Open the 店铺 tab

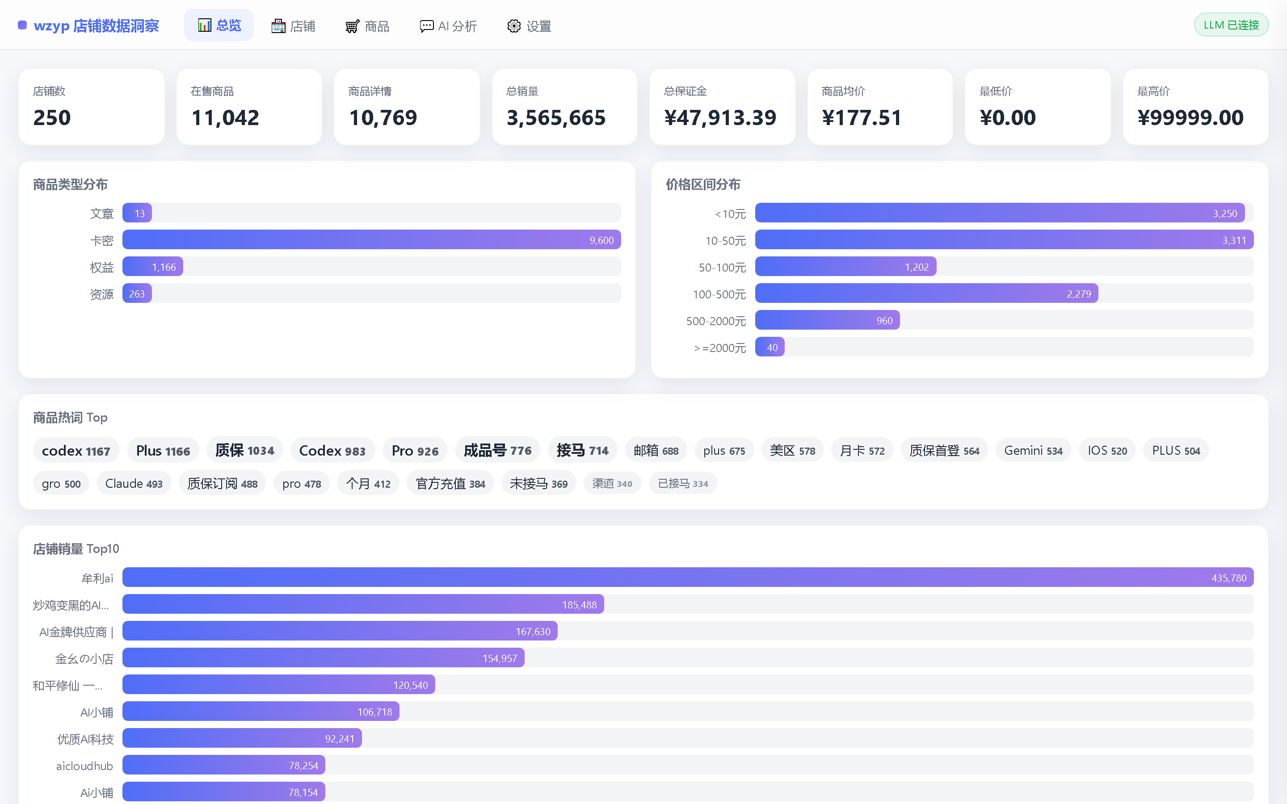point(293,26)
